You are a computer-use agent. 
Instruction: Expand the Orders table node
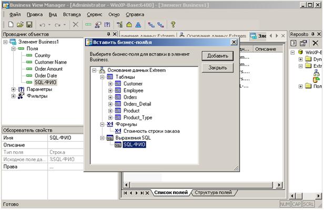(x=110, y=97)
